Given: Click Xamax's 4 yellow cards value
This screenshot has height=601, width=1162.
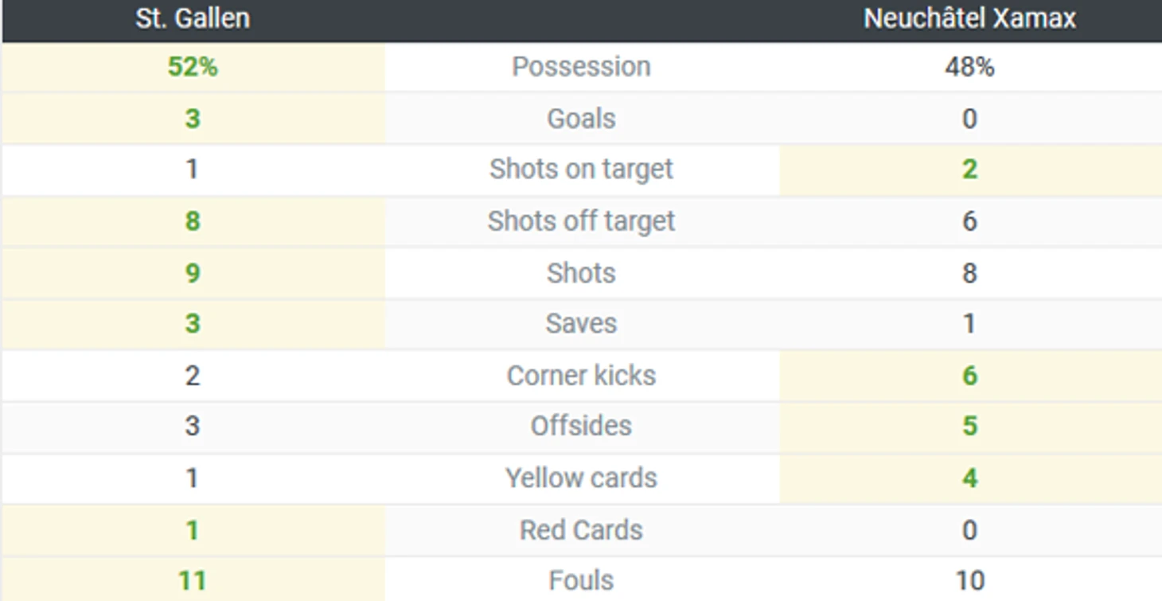Looking at the screenshot, I should pos(969,478).
